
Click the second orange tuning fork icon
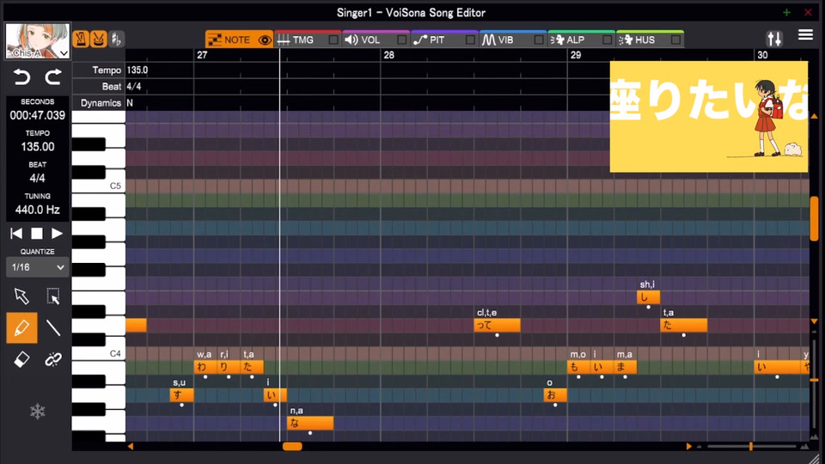coord(98,39)
